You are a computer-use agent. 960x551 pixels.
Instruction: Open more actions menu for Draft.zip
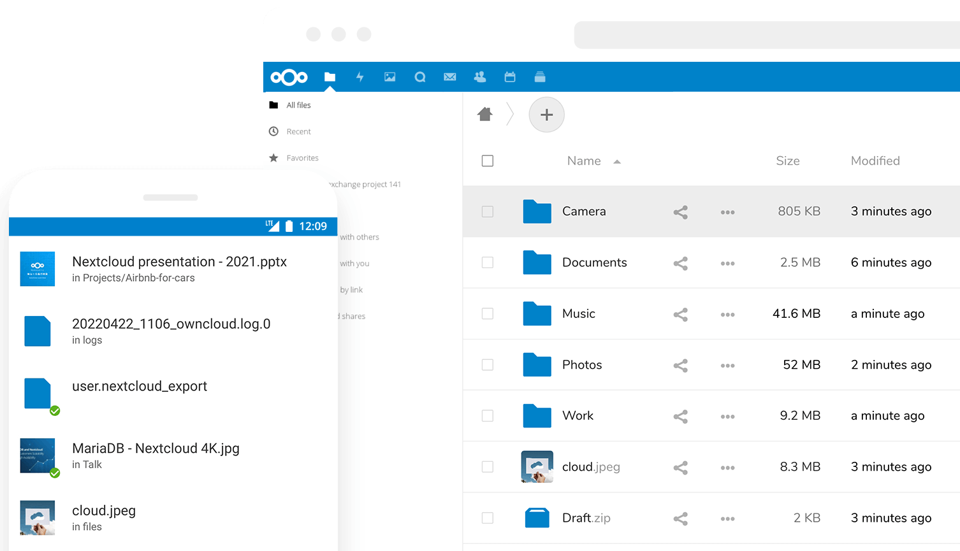point(728,519)
